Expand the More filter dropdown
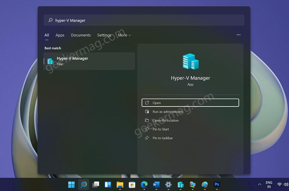The height and width of the screenshot is (191, 289). click(124, 35)
